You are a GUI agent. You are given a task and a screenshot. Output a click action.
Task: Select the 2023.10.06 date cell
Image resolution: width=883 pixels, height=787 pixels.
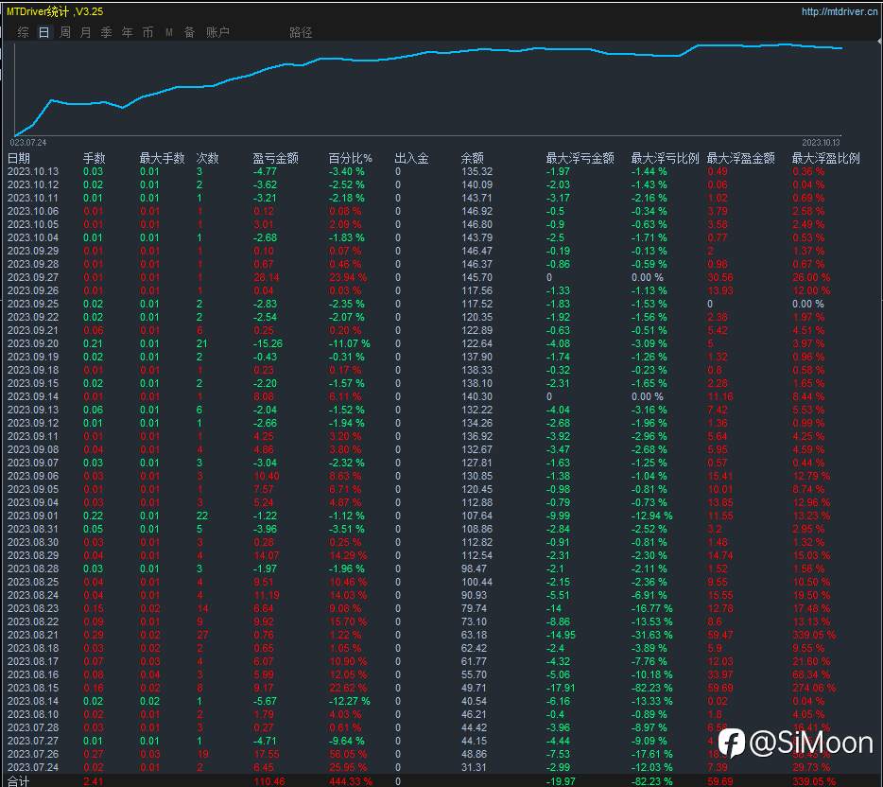click(33, 211)
